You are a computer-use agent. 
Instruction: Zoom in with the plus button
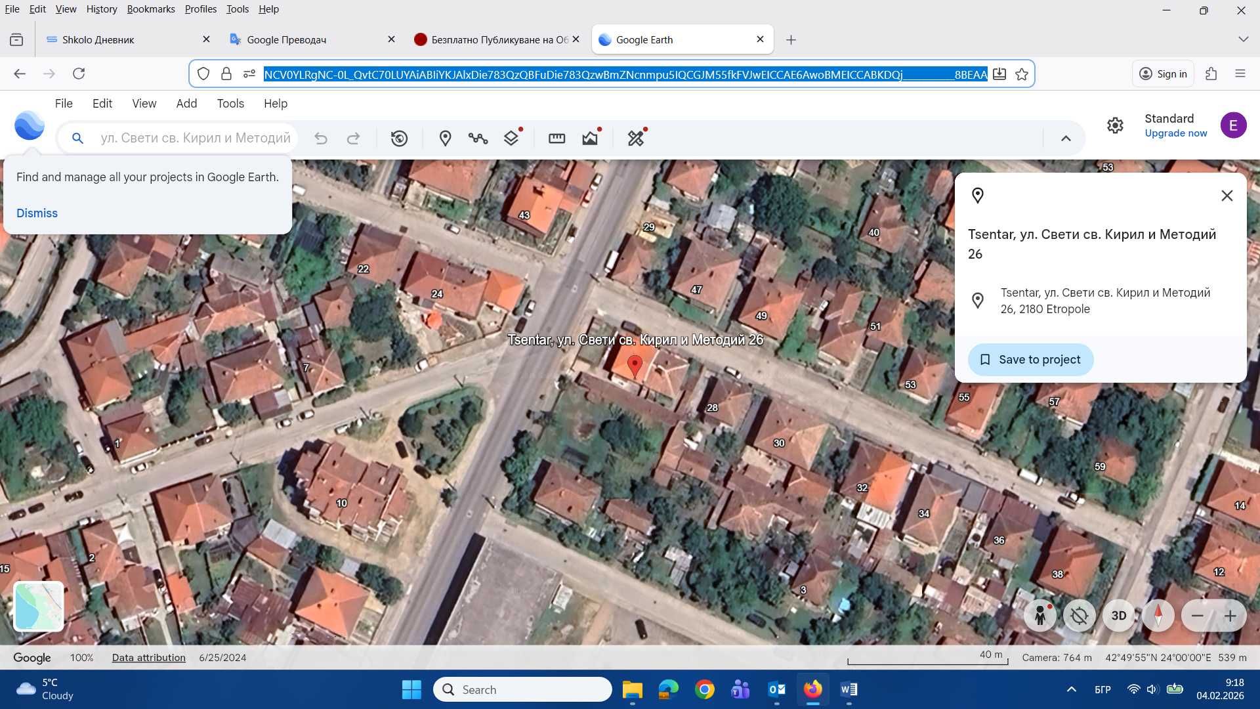click(1230, 616)
